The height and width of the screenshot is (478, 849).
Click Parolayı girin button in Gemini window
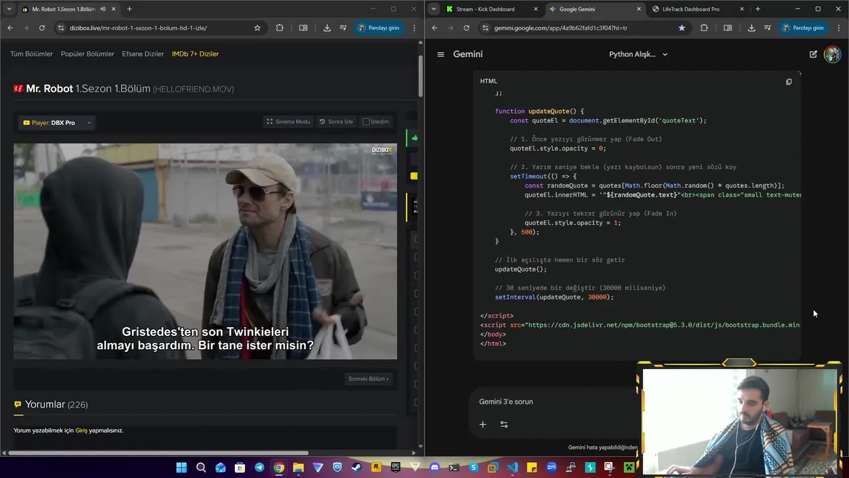click(x=804, y=28)
